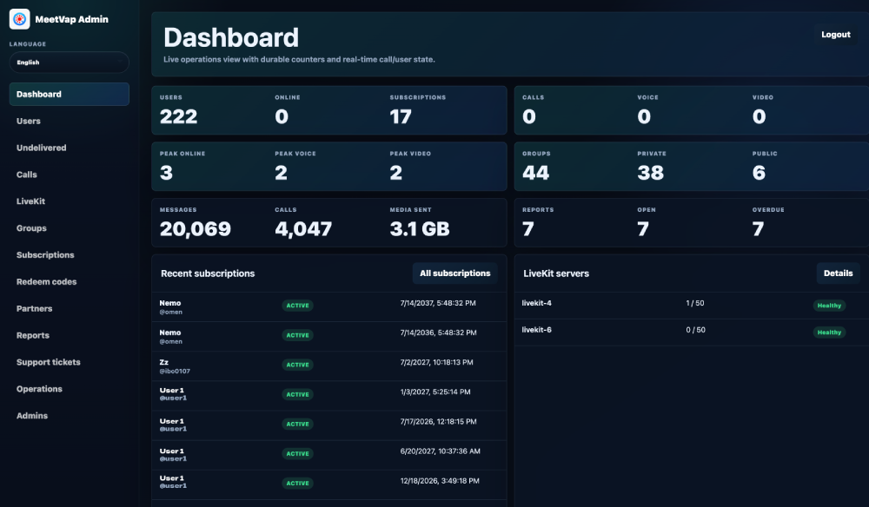Select Zz @ibo0107 subscription row
This screenshot has width=869, height=507.
point(329,365)
